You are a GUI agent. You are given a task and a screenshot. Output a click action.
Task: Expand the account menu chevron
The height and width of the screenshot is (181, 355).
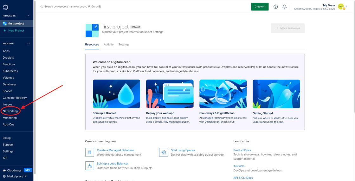(x=346, y=6)
